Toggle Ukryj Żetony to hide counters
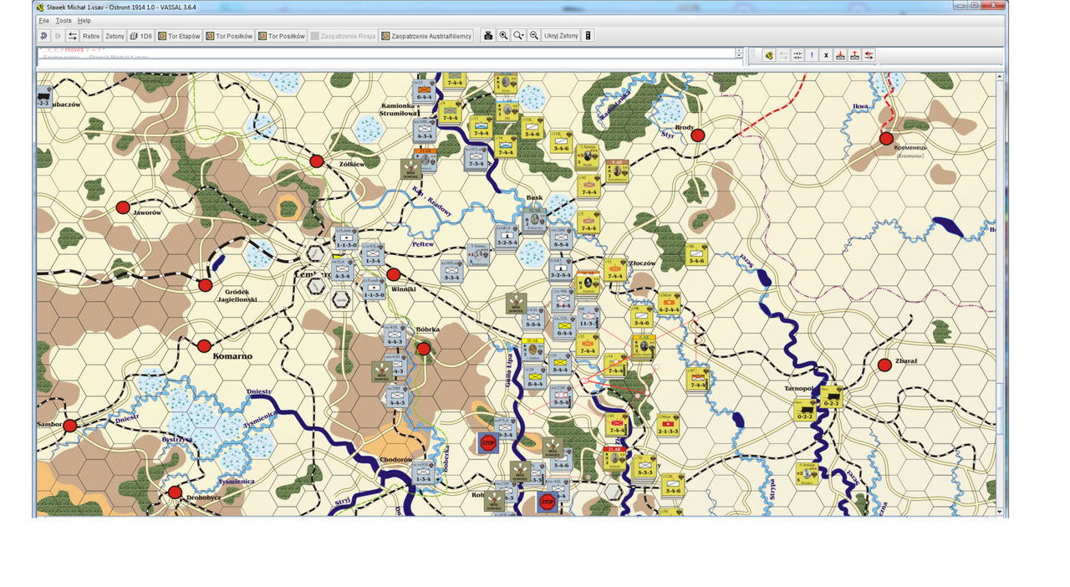The image size is (1070, 587). coord(561,36)
